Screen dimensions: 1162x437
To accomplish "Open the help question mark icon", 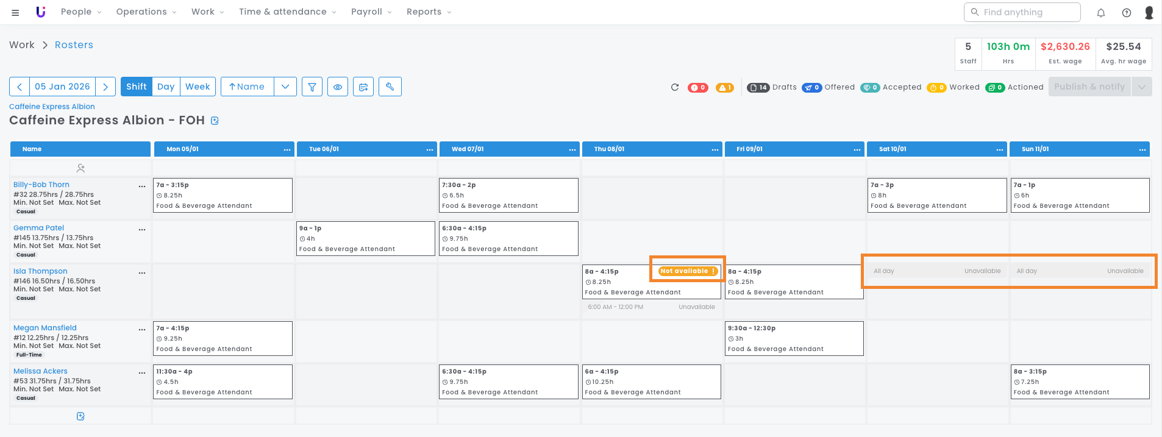I will click(1126, 13).
